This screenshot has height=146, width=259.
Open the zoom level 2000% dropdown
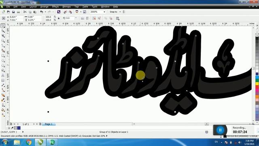coord(104,12)
